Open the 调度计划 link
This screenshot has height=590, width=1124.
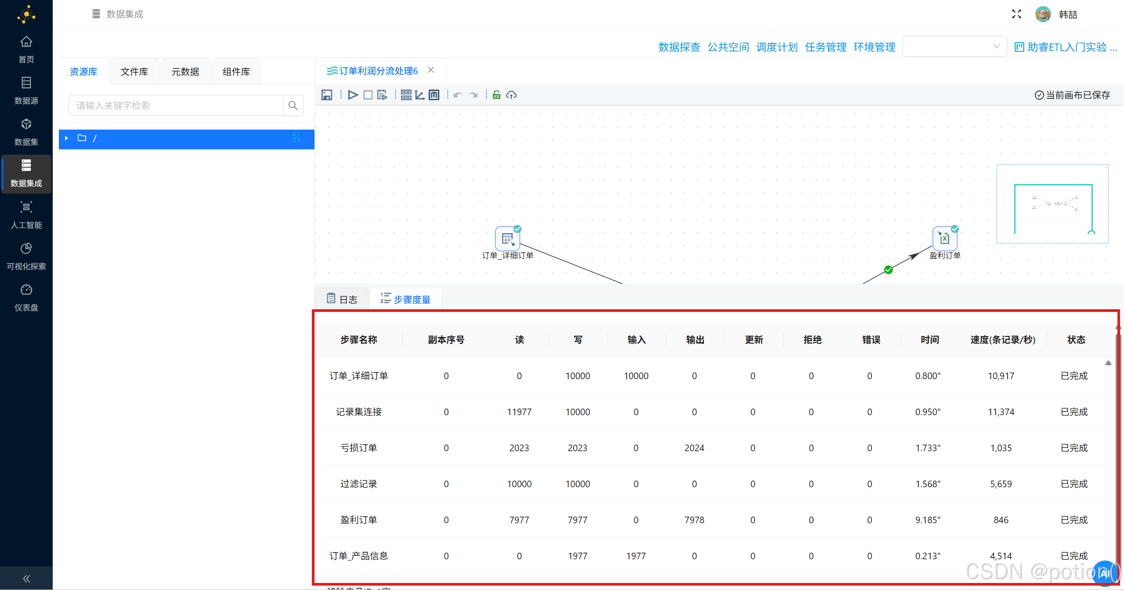tap(777, 47)
